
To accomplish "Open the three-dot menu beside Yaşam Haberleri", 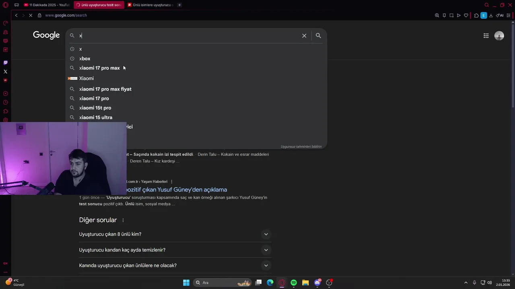I will (172, 182).
